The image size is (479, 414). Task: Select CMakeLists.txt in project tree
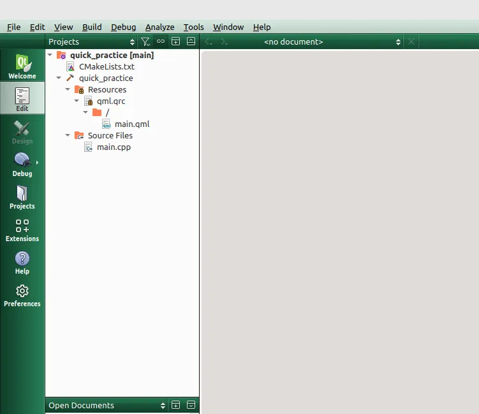[x=107, y=66]
